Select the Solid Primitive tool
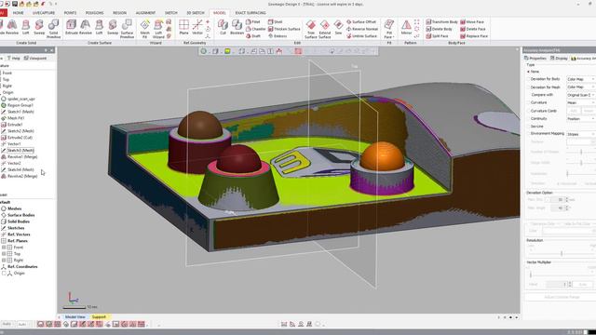The width and height of the screenshot is (596, 335). point(54,29)
